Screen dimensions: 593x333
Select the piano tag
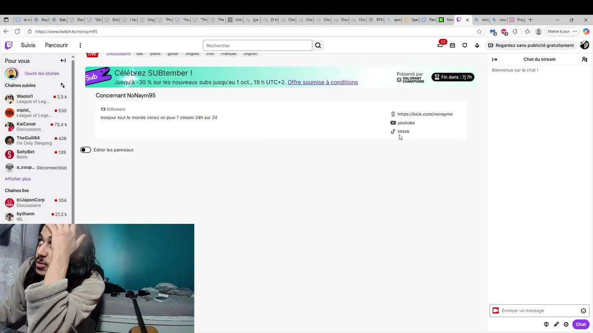pos(155,54)
